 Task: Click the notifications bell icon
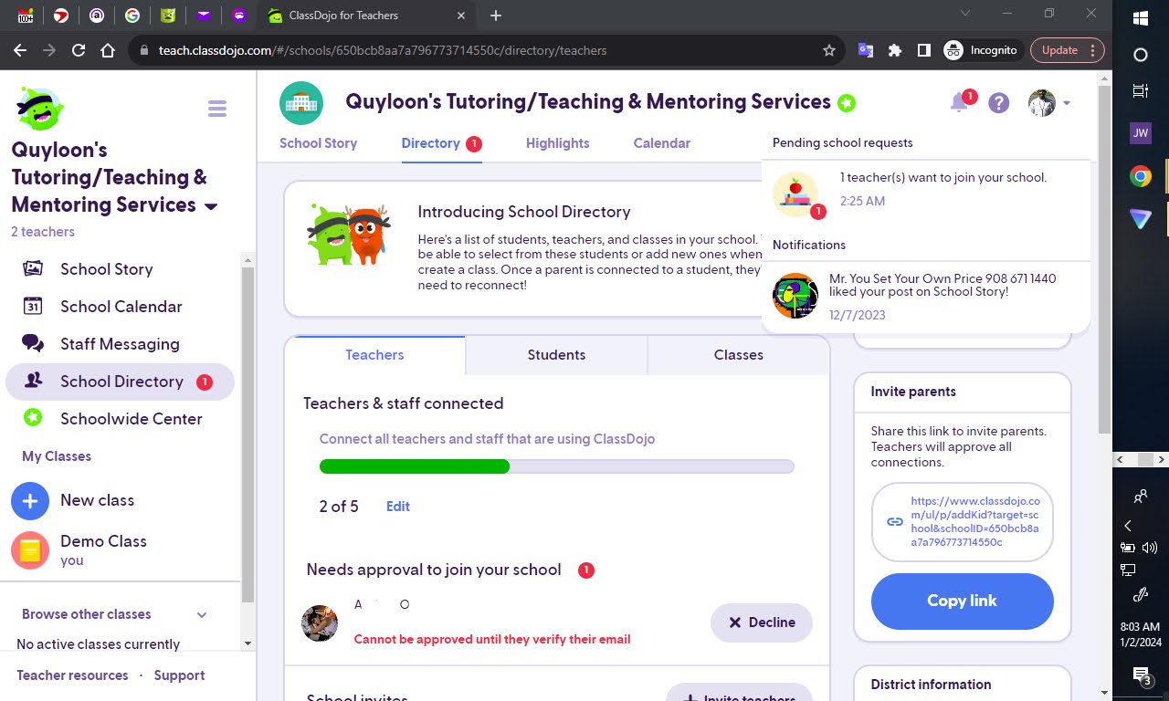point(959,103)
